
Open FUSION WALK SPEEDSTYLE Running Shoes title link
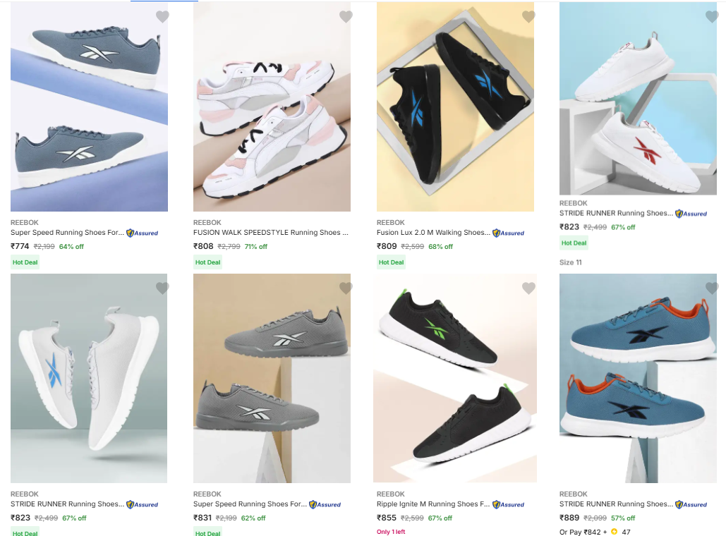click(x=270, y=232)
